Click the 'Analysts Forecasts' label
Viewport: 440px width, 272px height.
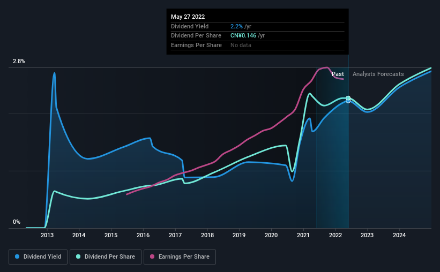coord(378,74)
